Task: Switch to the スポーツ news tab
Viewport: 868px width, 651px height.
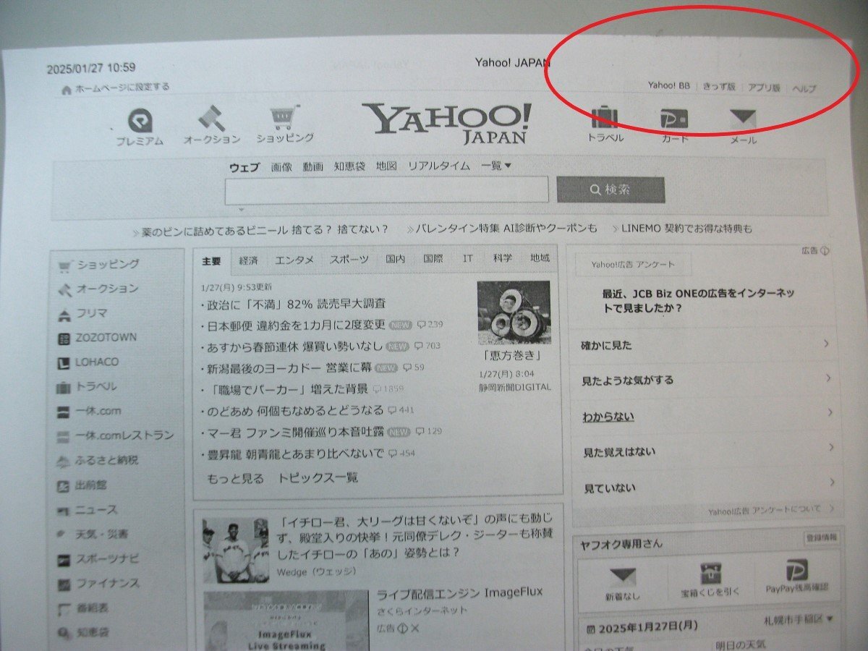Action: click(x=349, y=259)
